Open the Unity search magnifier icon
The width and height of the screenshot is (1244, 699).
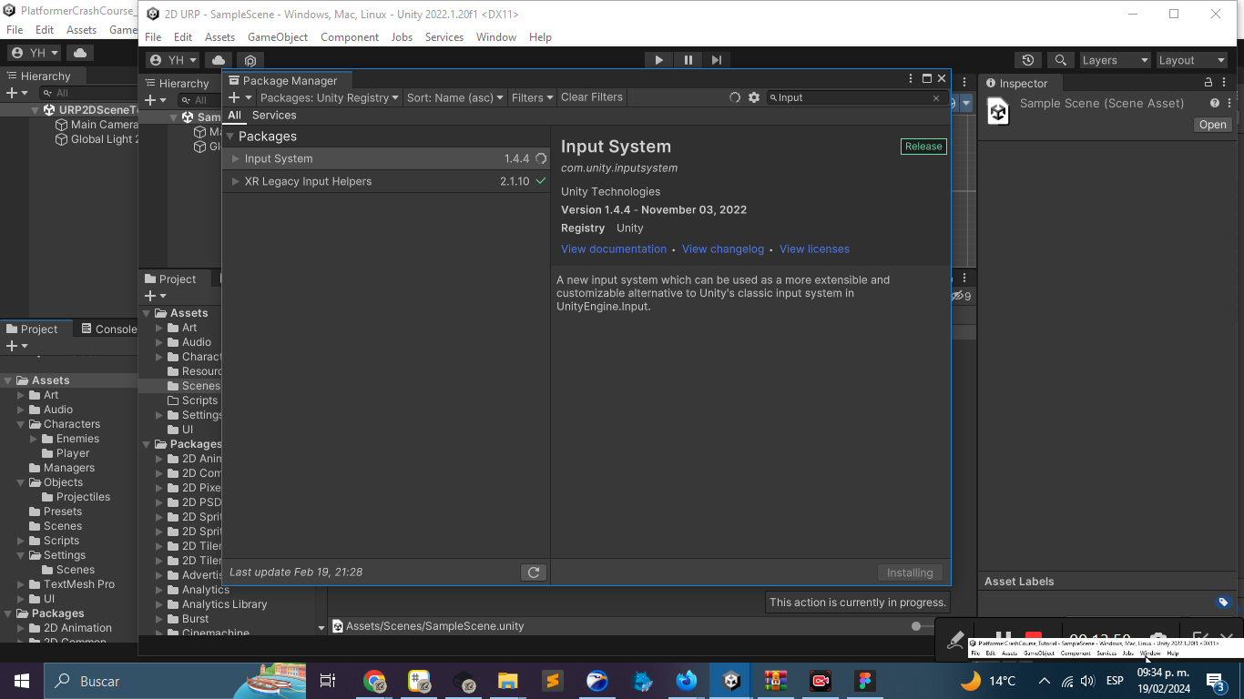click(x=1061, y=60)
